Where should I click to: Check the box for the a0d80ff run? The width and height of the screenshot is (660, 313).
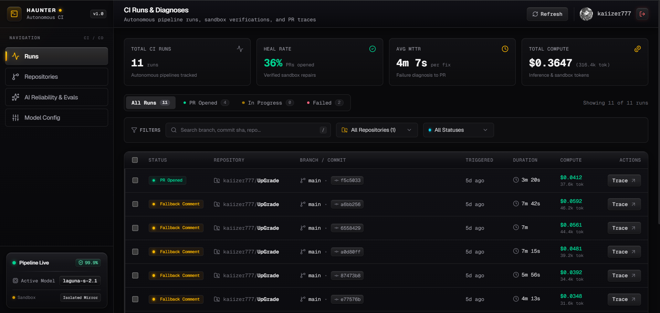point(135,252)
